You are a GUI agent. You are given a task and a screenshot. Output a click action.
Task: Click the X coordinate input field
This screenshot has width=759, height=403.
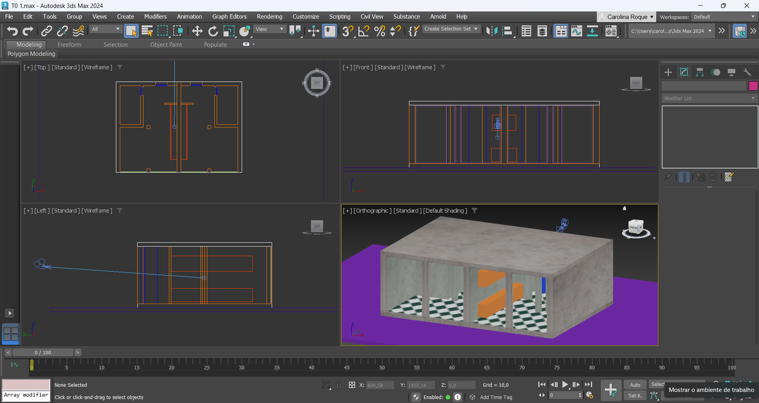(380, 385)
